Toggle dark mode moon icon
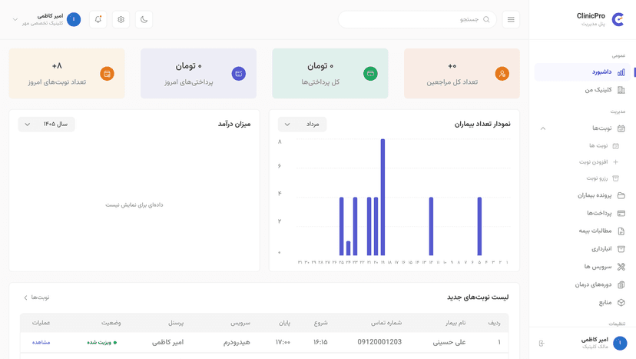The image size is (636, 359). click(144, 19)
